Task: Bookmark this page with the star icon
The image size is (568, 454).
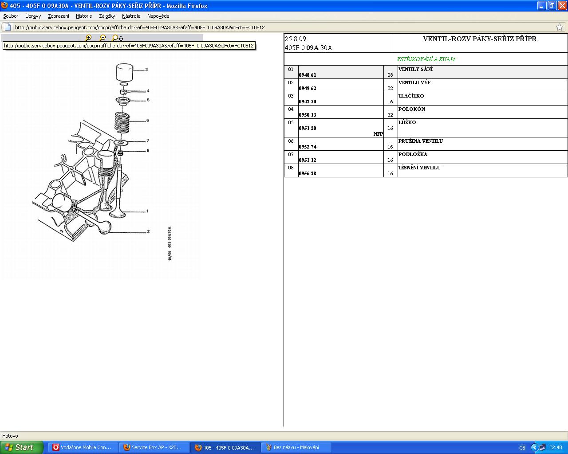Action: tap(560, 27)
